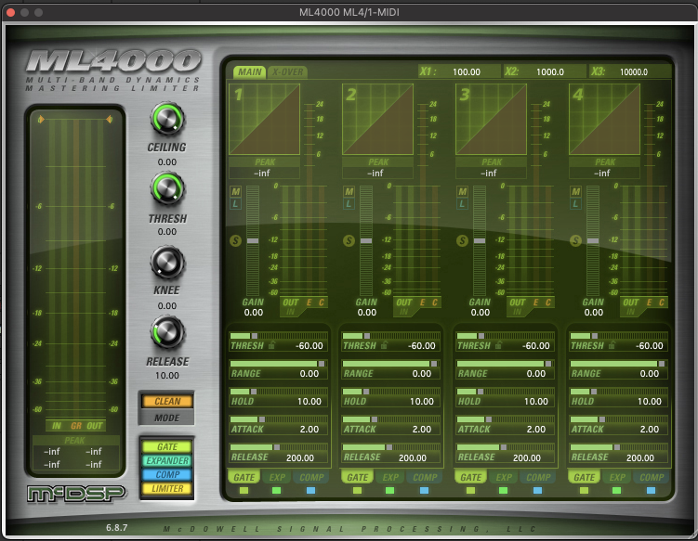
Task: Click the limiter Release knob
Action: [x=167, y=332]
